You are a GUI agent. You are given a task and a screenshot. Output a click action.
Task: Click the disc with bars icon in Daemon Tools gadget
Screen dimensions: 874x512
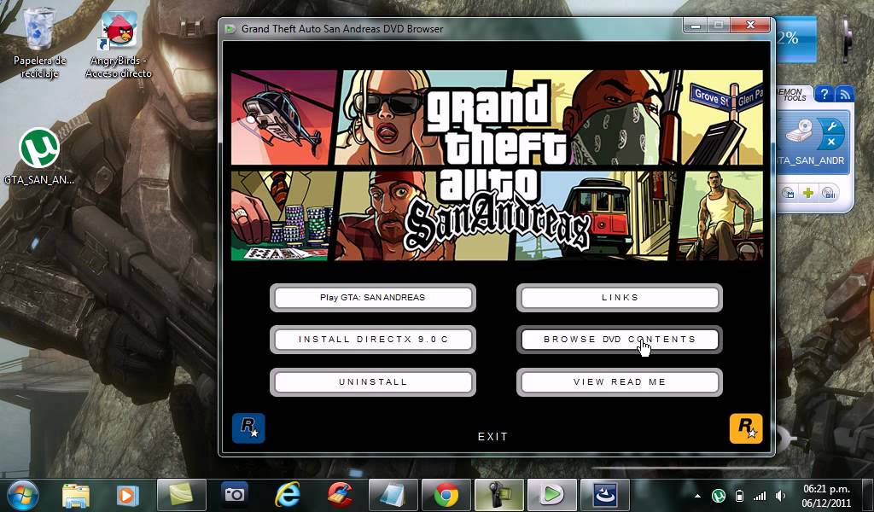click(x=828, y=194)
